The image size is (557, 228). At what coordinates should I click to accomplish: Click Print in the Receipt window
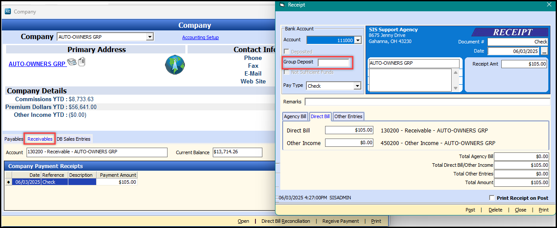pyautogui.click(x=544, y=210)
